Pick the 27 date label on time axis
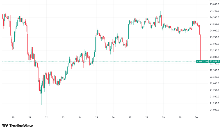Image resolution: width=223 pixels, height=127 pixels. click(130, 117)
